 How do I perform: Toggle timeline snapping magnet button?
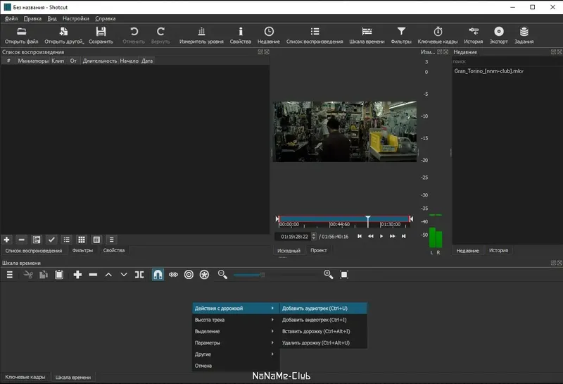(x=158, y=274)
